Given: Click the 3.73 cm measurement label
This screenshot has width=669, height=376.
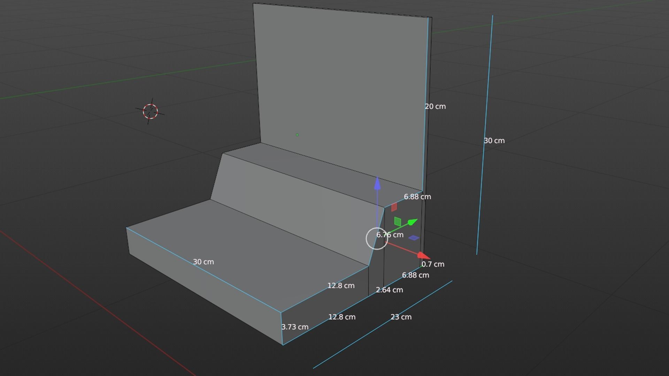Looking at the screenshot, I should click(295, 327).
